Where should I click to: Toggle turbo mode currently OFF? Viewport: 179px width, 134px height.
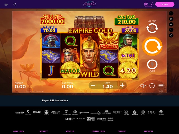coord(152,66)
